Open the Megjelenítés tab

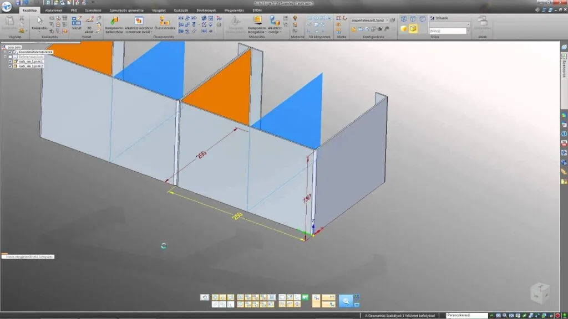[x=234, y=11]
